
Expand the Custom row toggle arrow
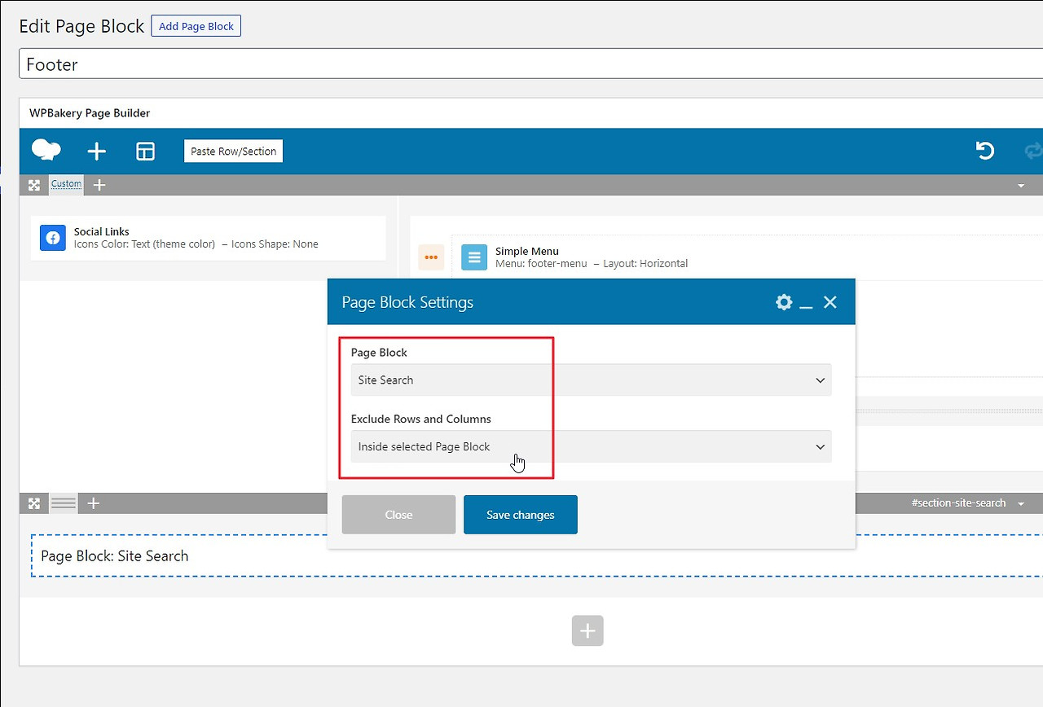1021,186
